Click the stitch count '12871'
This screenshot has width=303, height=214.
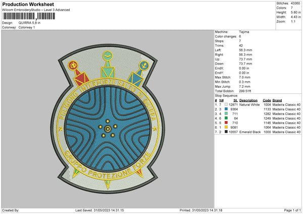(233, 104)
